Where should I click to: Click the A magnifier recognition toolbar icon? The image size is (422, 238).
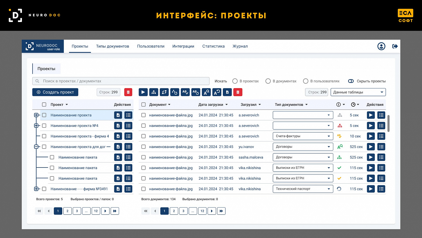pos(206,92)
